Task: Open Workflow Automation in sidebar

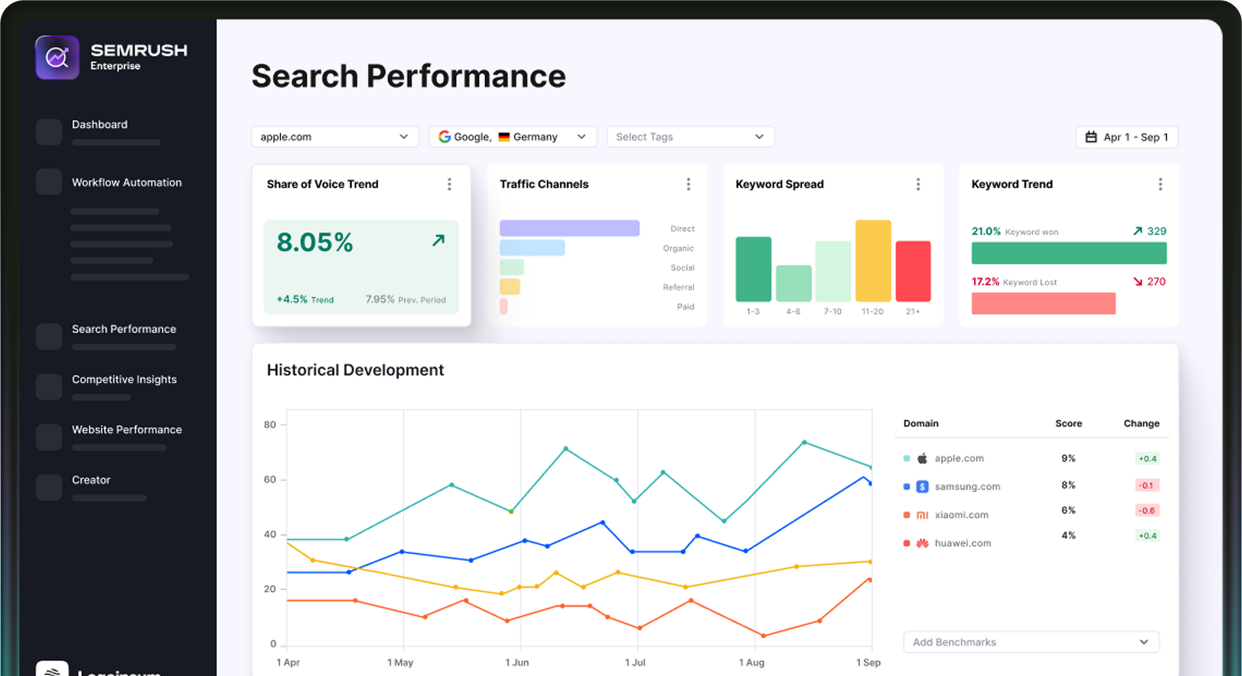Action: click(x=127, y=183)
